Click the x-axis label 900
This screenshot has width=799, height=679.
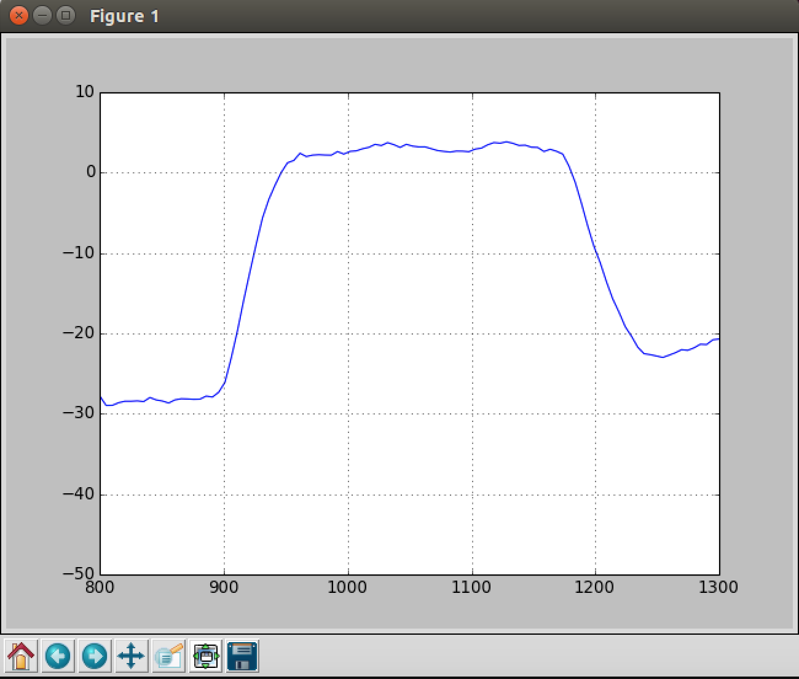point(224,587)
